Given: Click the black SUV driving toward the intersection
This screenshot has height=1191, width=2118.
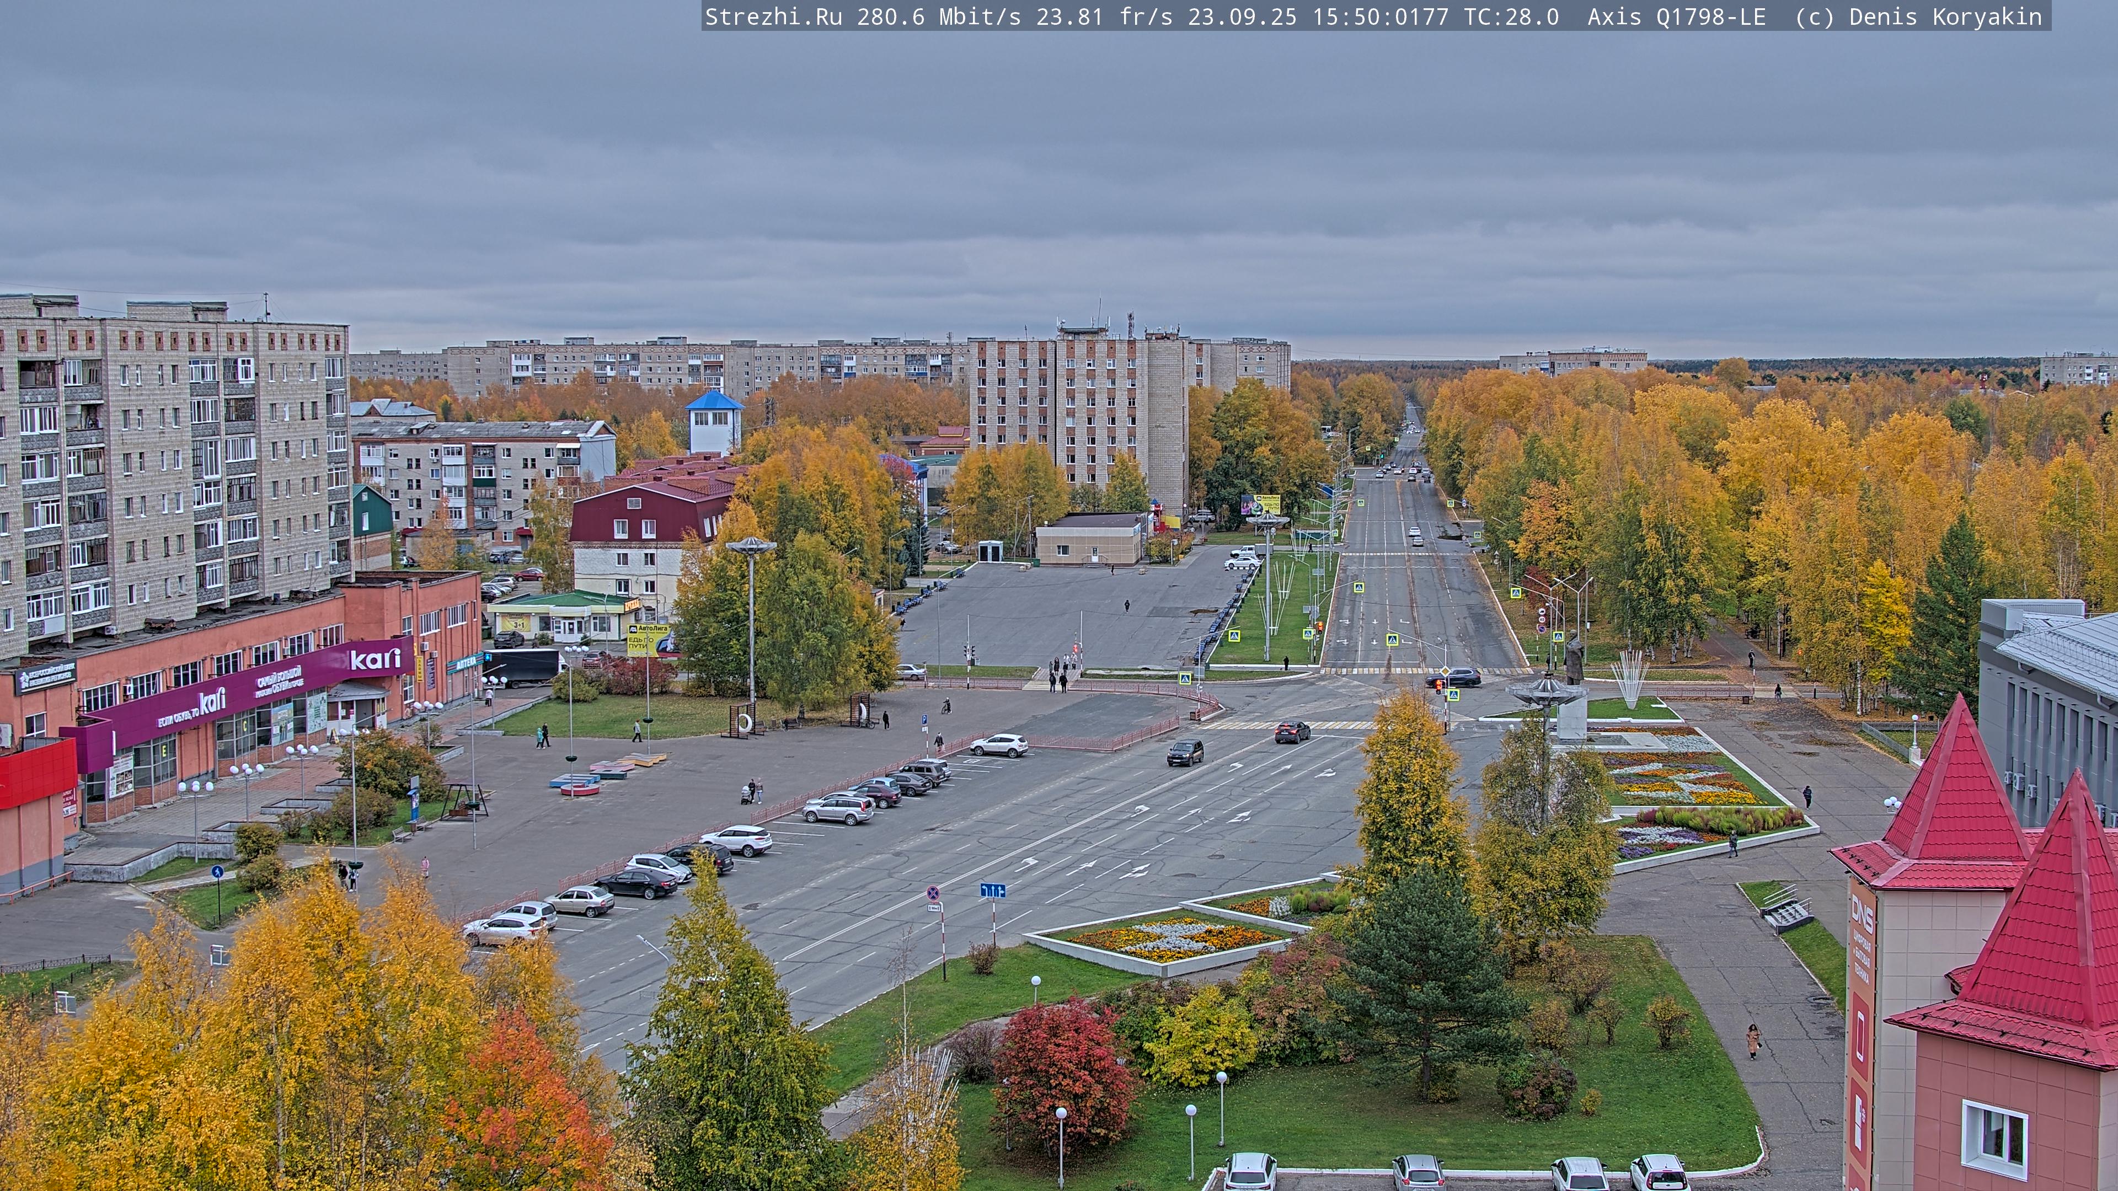Looking at the screenshot, I should tap(1185, 751).
